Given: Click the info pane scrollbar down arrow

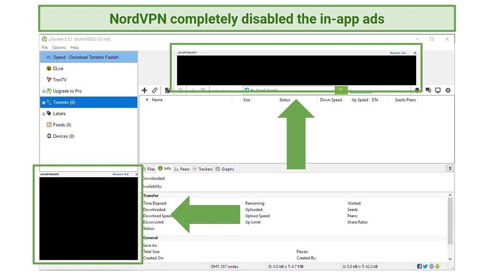Looking at the screenshot, I should 450,259.
